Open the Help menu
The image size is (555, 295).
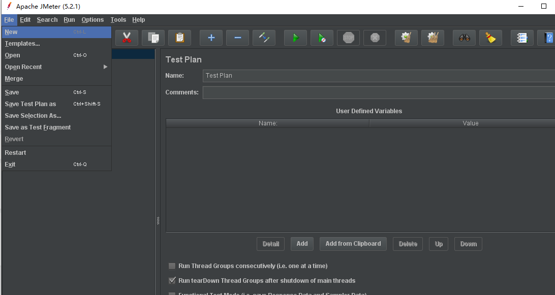coord(138,20)
